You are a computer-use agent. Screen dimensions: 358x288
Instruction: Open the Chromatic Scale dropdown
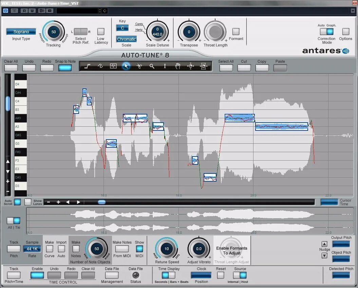pos(127,39)
